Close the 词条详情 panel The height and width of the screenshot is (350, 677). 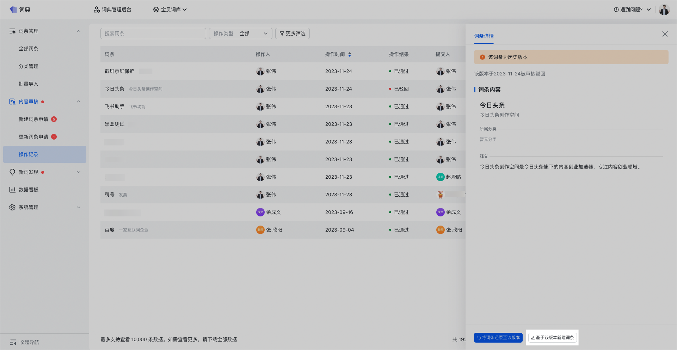pyautogui.click(x=665, y=34)
